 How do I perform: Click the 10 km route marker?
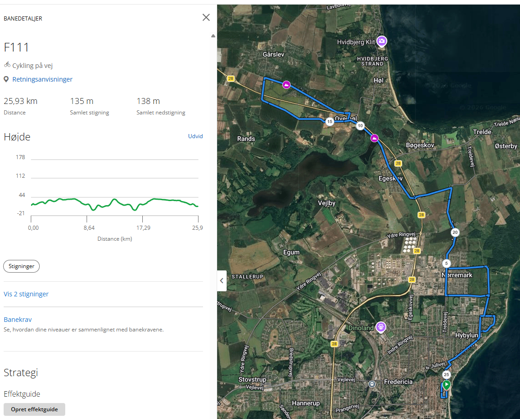point(360,126)
